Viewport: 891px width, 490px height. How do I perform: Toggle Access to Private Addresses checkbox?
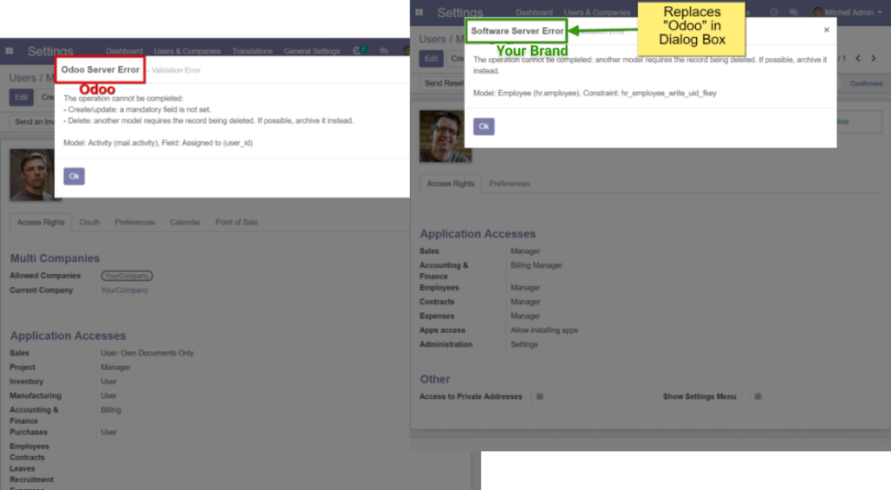tap(540, 397)
